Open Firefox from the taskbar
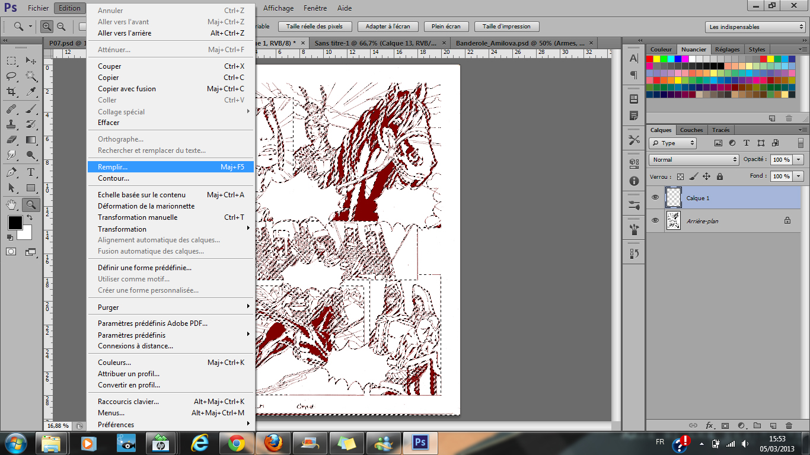 (273, 443)
